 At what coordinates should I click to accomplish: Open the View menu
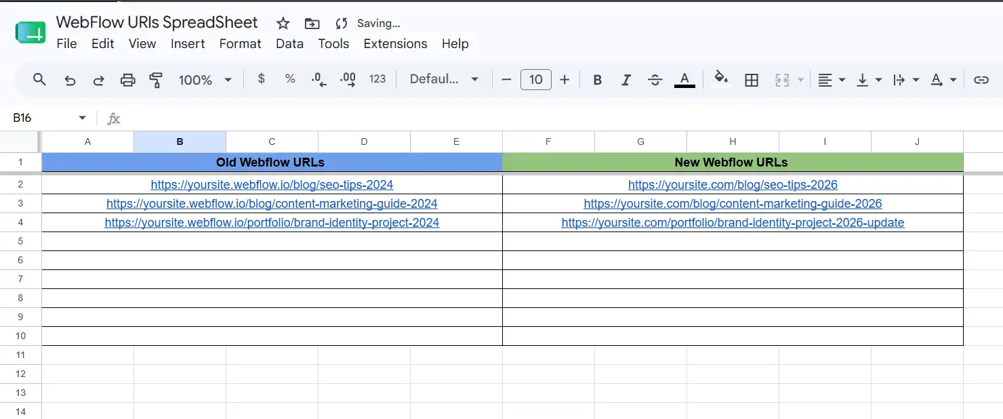(142, 43)
